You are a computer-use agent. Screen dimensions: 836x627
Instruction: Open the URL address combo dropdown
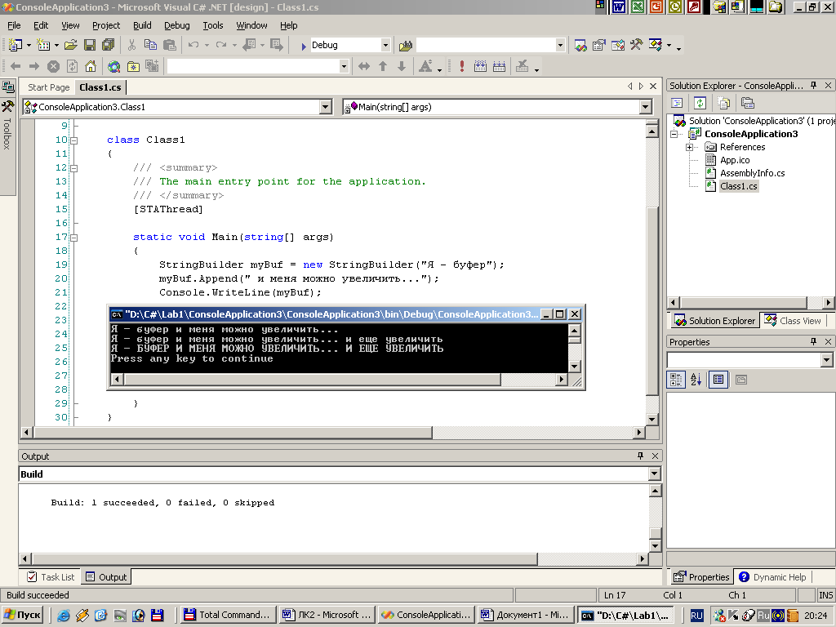pyautogui.click(x=344, y=66)
